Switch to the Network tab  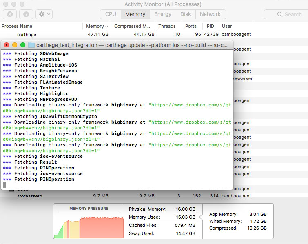211,14
